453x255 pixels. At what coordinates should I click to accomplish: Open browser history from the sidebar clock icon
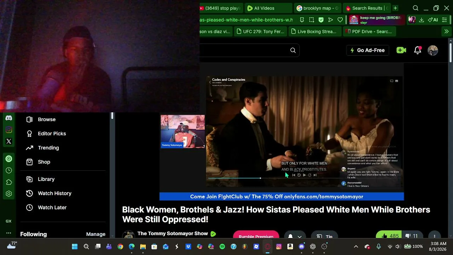pos(9,170)
